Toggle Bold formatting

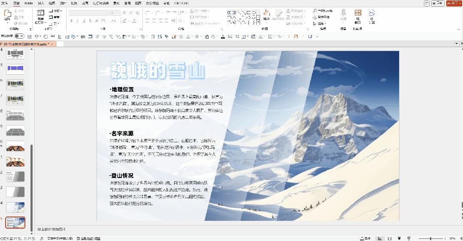click(x=72, y=21)
